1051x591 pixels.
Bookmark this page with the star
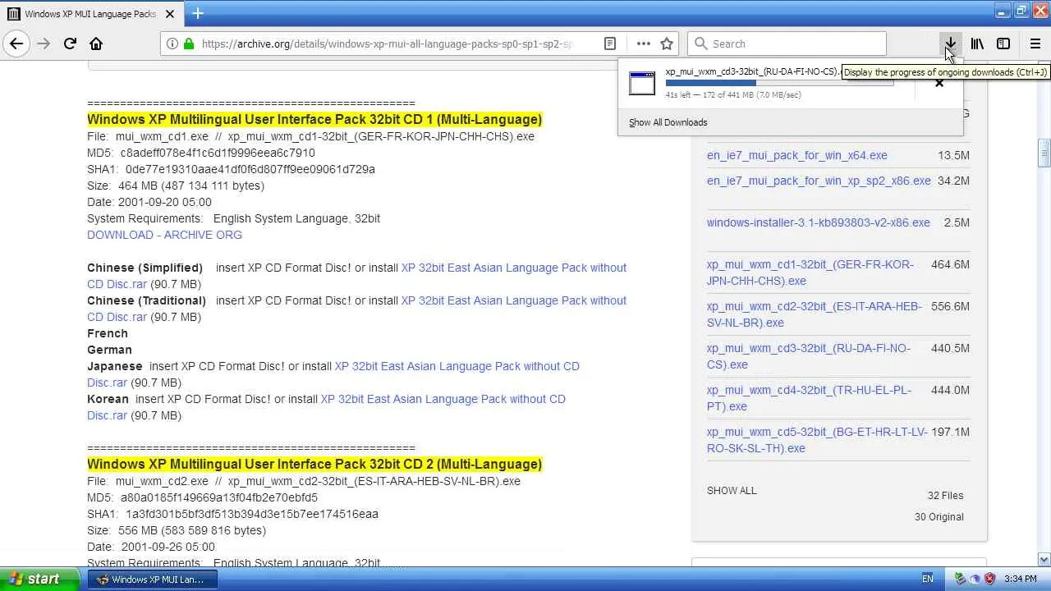[x=667, y=44]
